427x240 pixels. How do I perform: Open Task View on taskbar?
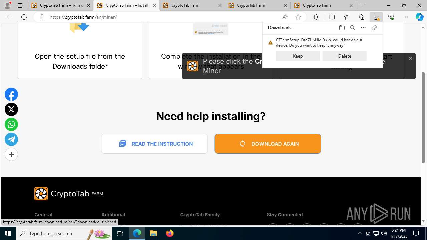(120, 233)
